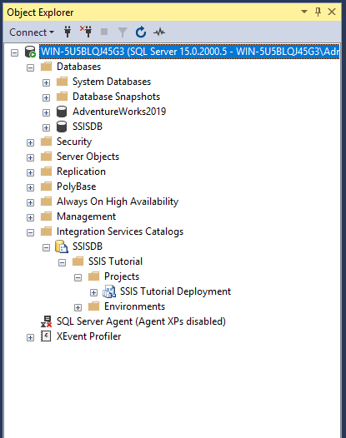The width and height of the screenshot is (346, 438).
Task: Expand the SSISDB database under Databases
Action: (46, 128)
